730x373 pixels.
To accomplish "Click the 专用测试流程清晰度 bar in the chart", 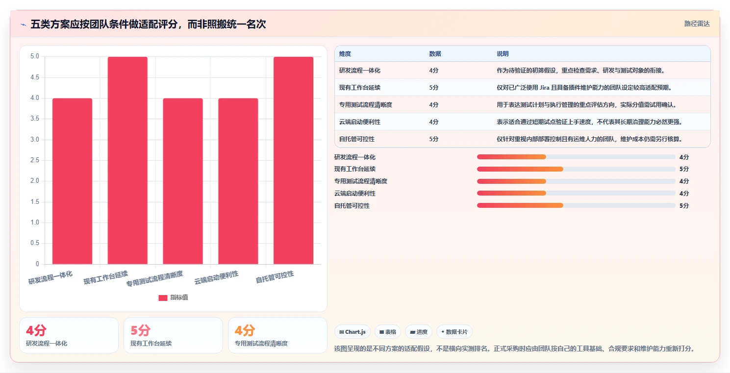I will [x=183, y=181].
